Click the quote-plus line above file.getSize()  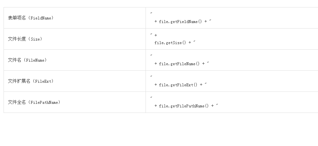tap(153, 35)
